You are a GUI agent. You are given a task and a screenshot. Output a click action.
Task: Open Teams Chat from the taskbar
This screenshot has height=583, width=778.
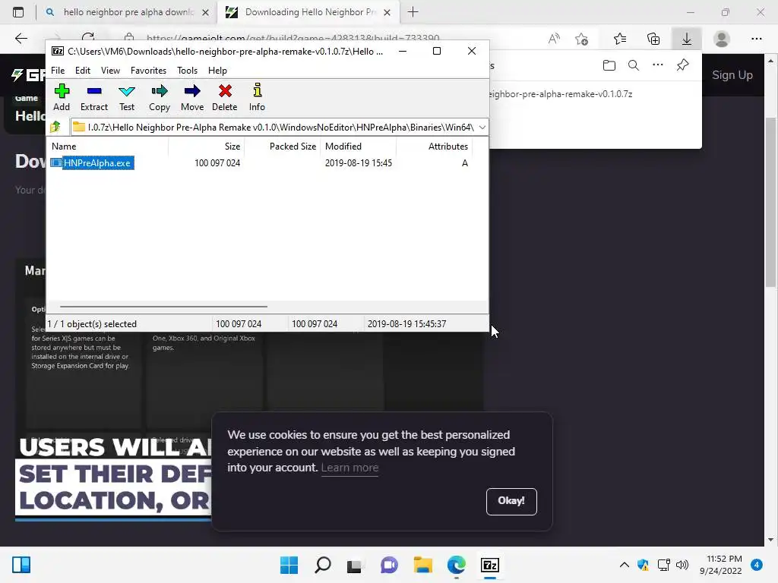[389, 565]
